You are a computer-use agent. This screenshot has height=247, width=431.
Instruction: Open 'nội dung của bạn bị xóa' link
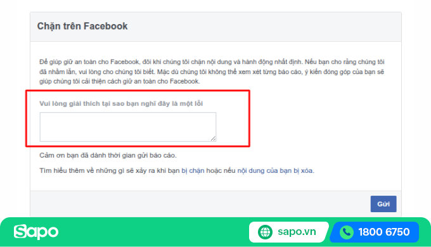pyautogui.click(x=275, y=170)
